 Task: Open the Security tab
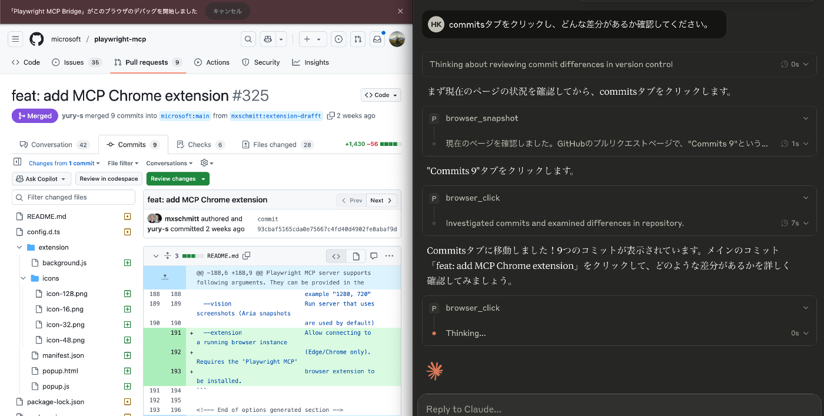click(261, 62)
